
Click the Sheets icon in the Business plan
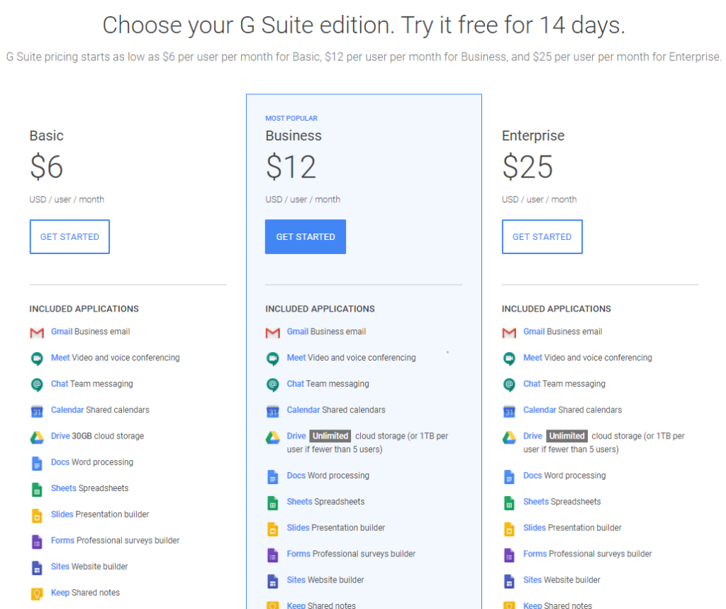(273, 503)
